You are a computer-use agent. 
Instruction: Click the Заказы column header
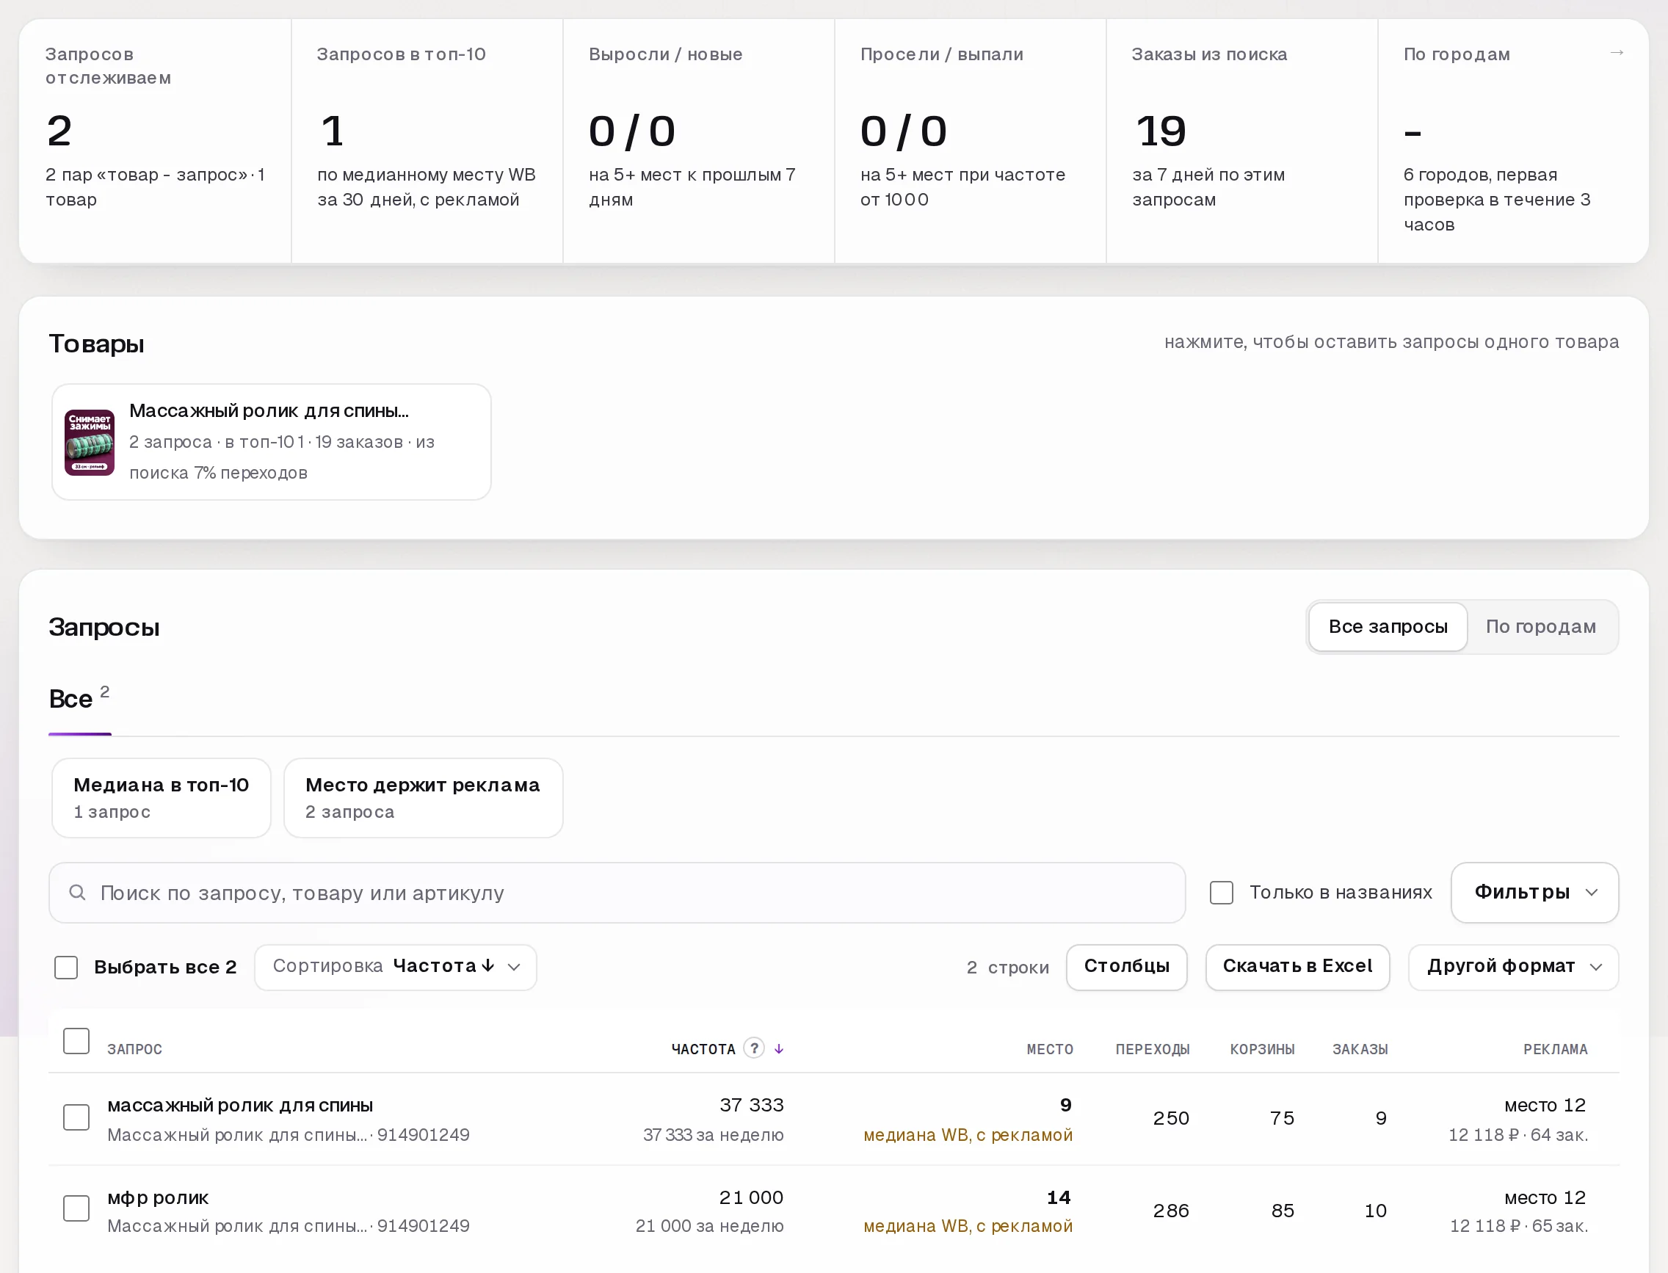click(1360, 1048)
